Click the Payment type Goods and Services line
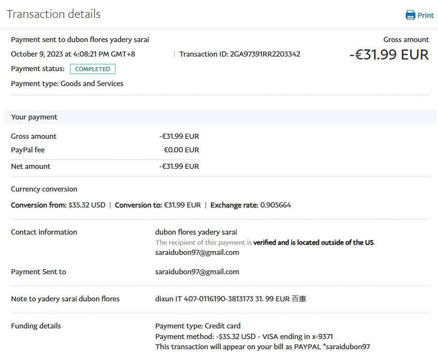The width and height of the screenshot is (438, 357). coord(67,84)
